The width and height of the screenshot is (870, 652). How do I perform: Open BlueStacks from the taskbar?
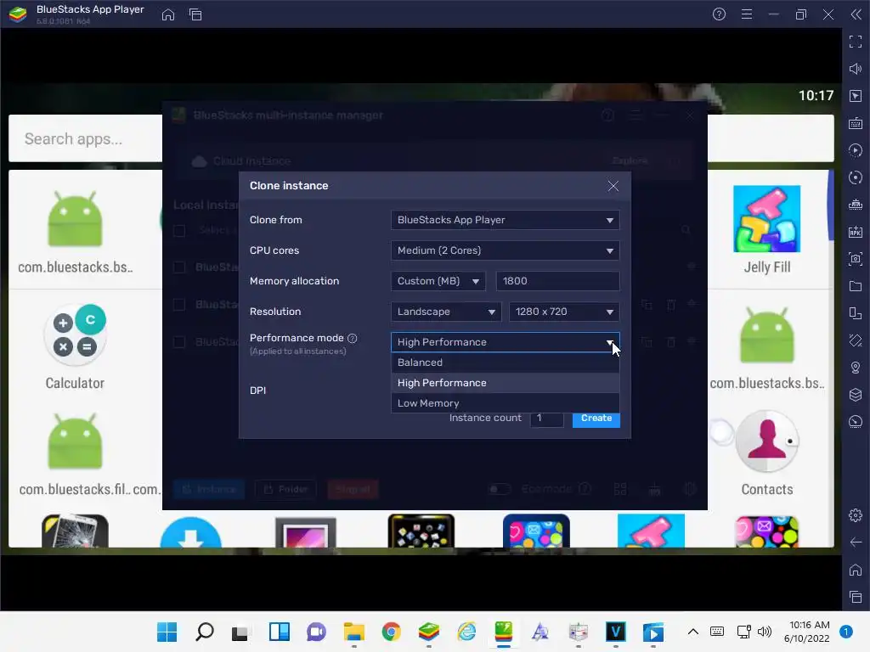coord(429,632)
